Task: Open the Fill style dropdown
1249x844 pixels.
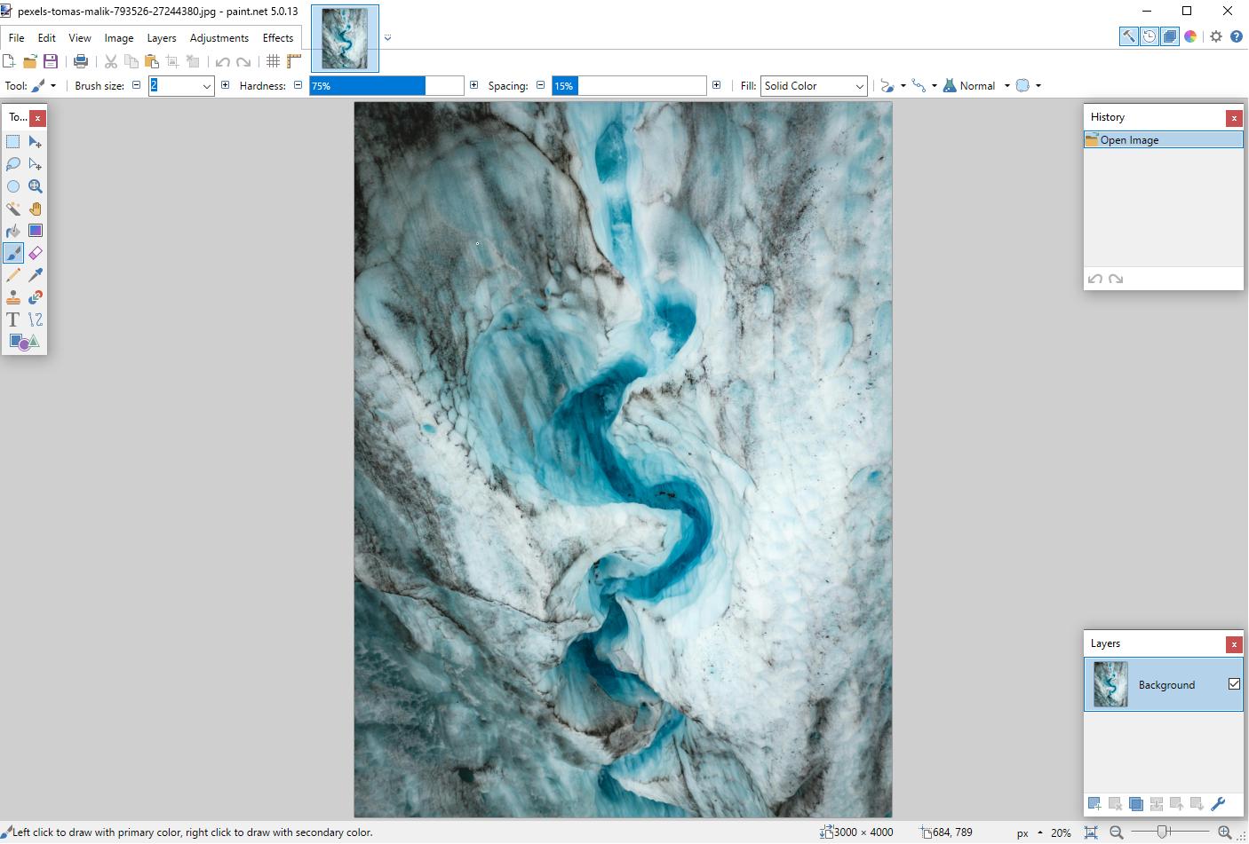Action: 858,85
